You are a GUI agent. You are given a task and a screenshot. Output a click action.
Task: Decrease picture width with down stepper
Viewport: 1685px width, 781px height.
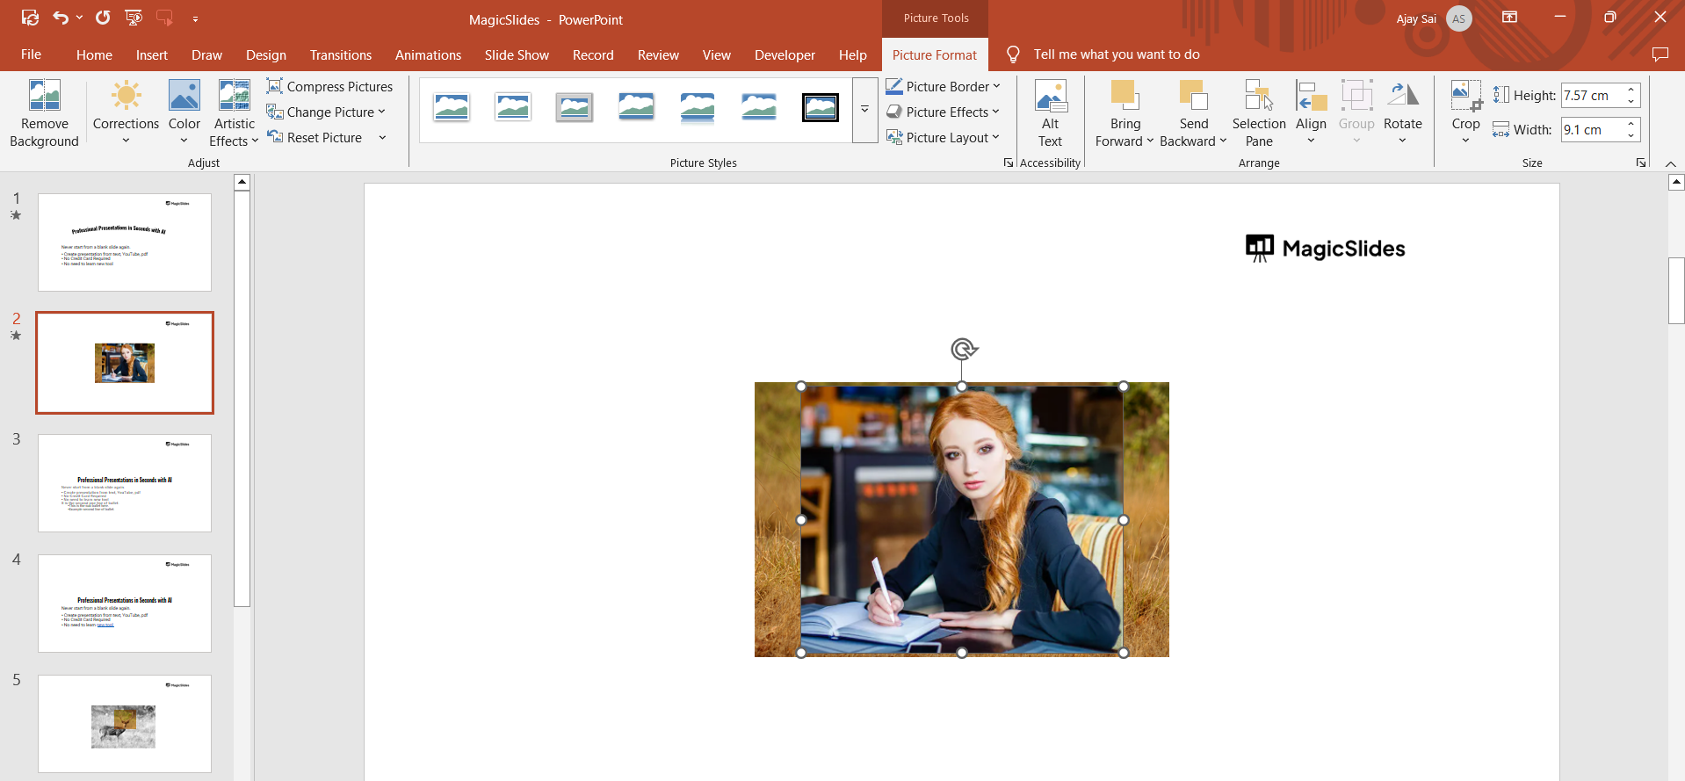(1631, 135)
